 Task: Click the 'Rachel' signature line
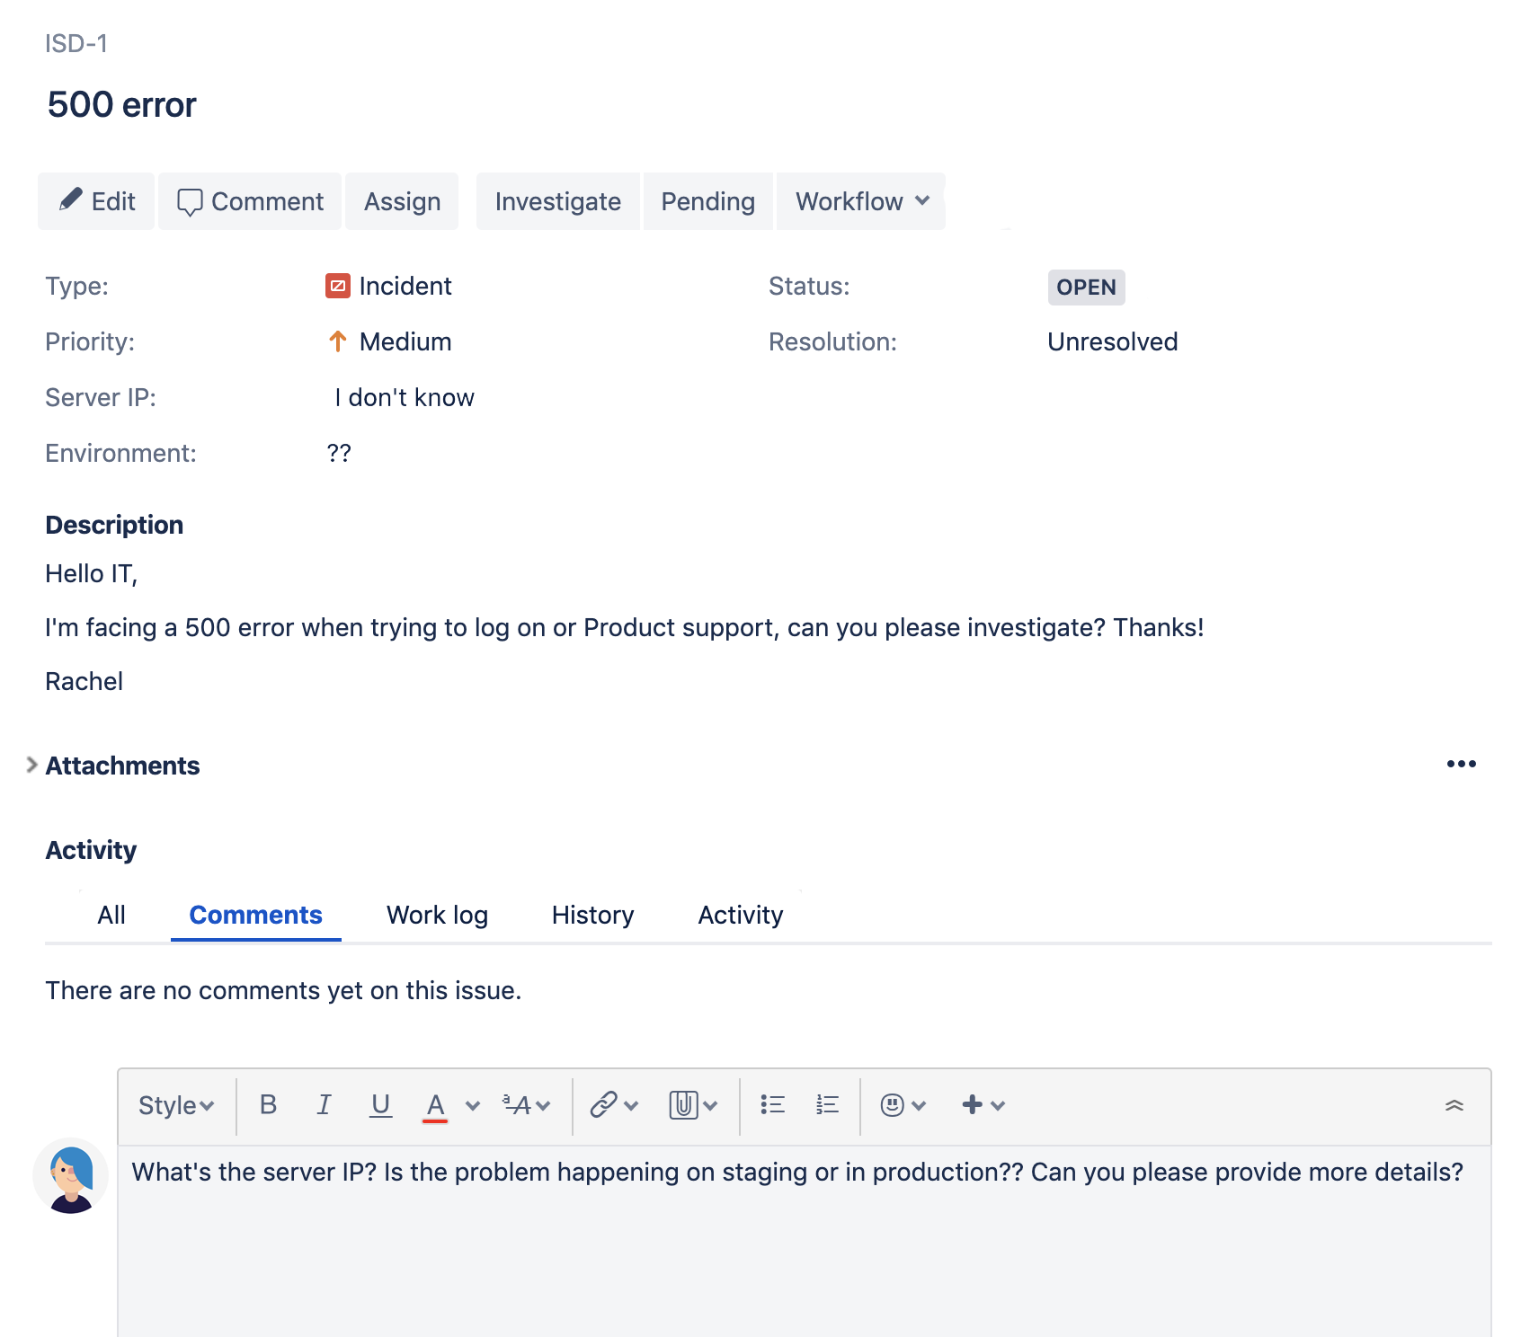tap(84, 681)
